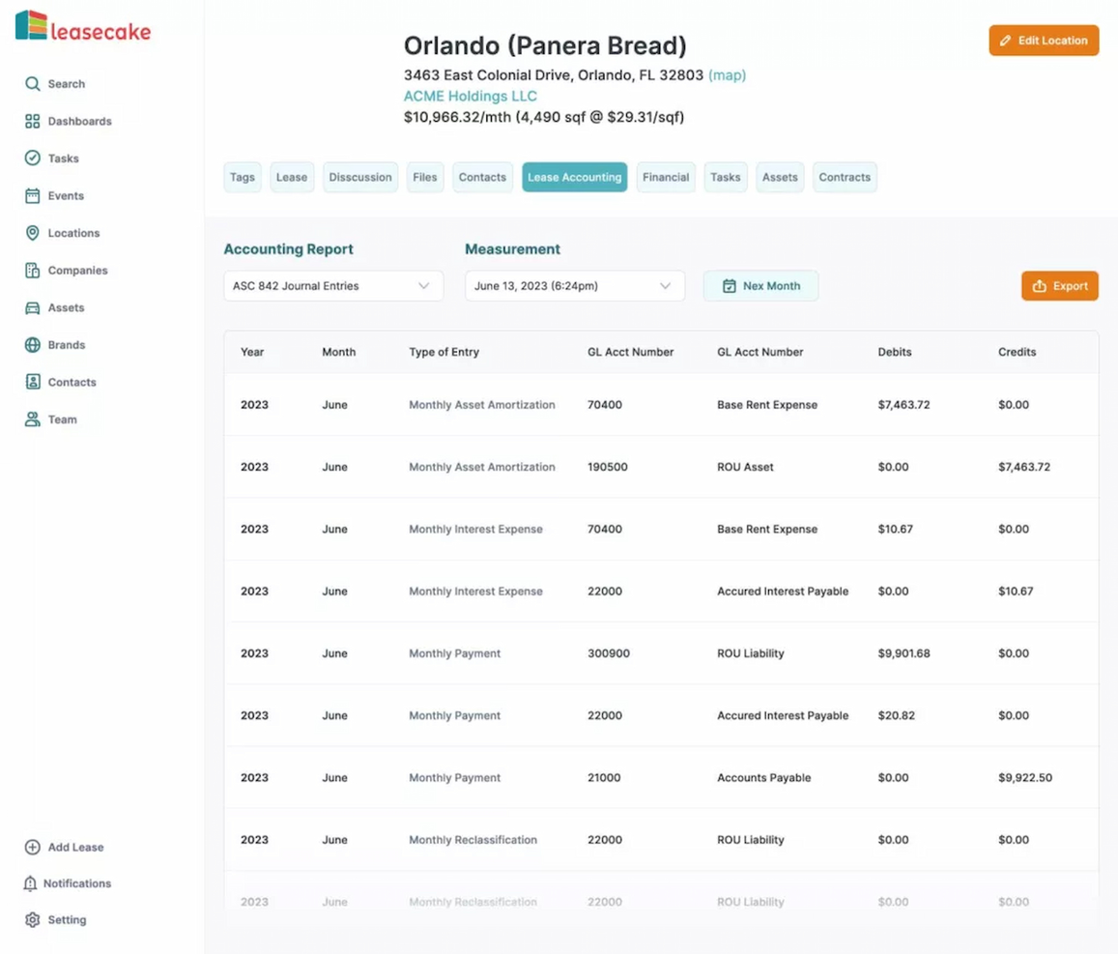Expand the Measurement date dropdown
Viewport: 1118px width, 954px height.
574,285
